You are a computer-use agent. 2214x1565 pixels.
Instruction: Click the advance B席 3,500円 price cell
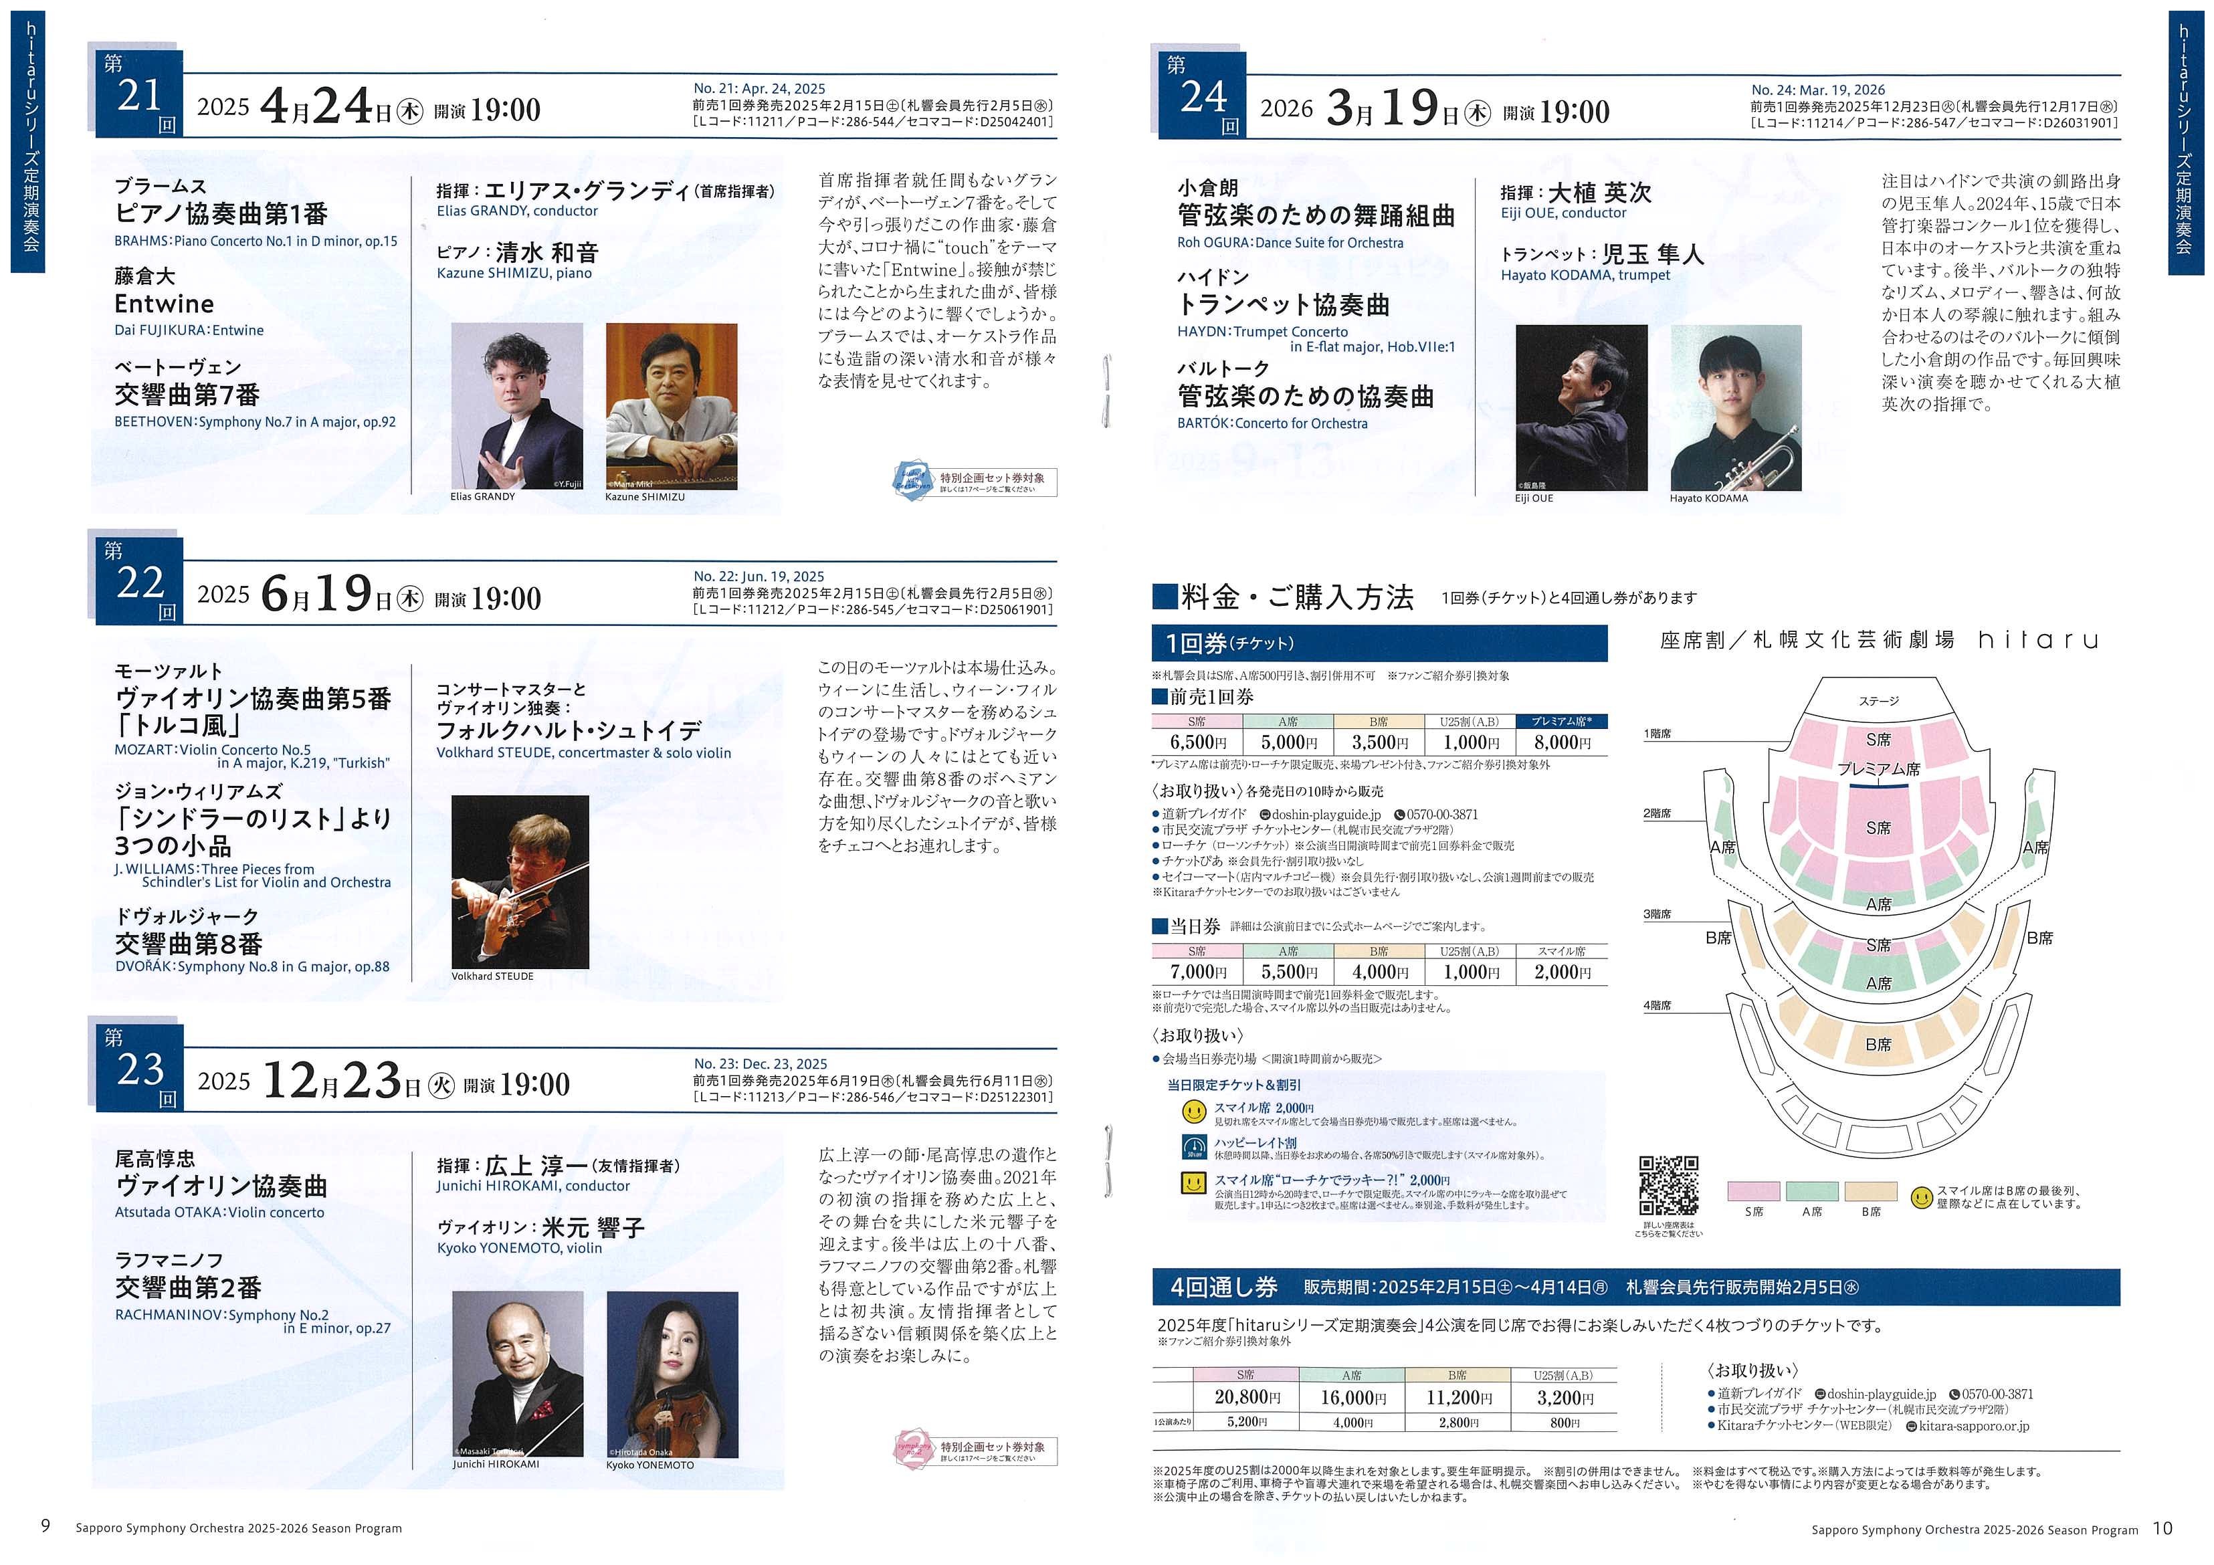click(1379, 742)
